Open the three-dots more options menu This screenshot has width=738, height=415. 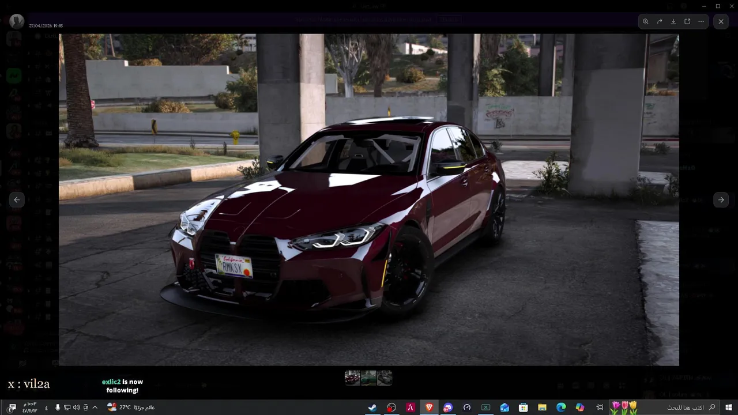click(701, 21)
